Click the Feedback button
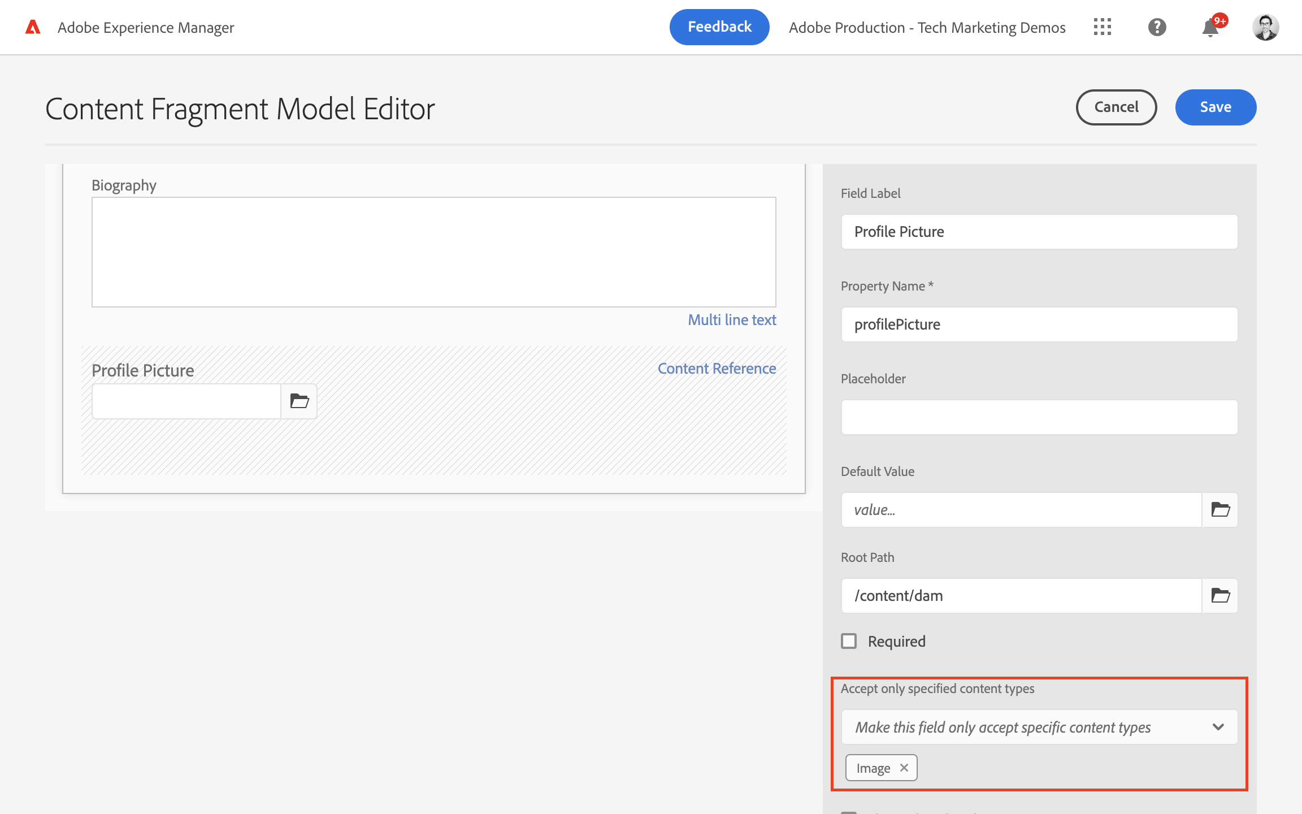The image size is (1302, 814). 719,27
